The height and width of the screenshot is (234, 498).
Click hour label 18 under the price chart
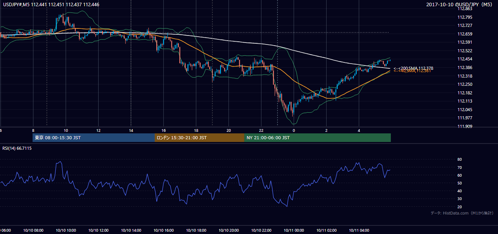(x=196, y=131)
